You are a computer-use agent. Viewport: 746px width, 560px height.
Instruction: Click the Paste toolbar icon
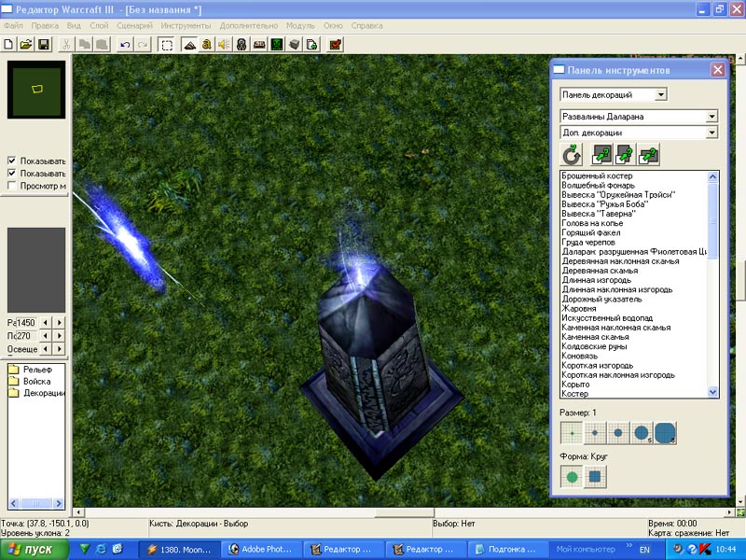(103, 45)
